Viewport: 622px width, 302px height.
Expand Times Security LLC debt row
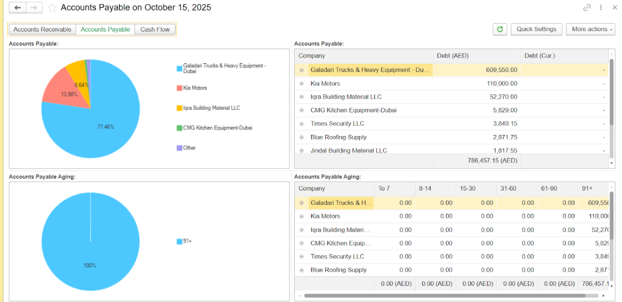[301, 124]
